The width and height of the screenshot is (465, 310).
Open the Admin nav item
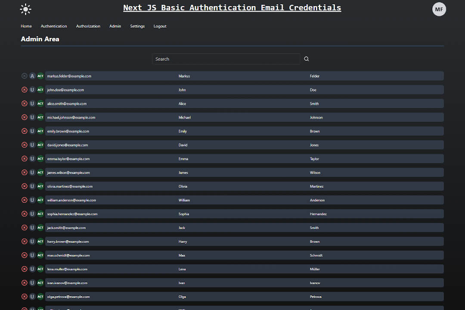coord(115,26)
